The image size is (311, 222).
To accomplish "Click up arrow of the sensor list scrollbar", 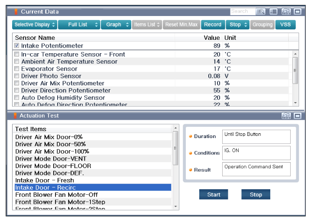I will tap(295, 54).
